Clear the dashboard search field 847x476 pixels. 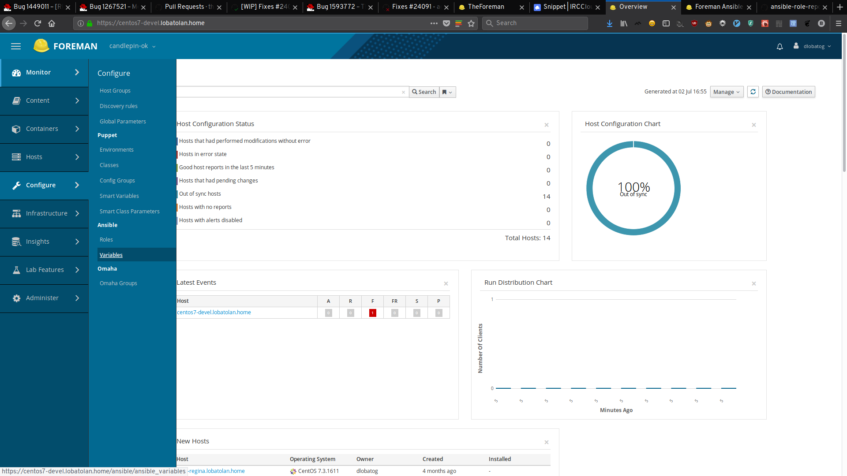403,92
